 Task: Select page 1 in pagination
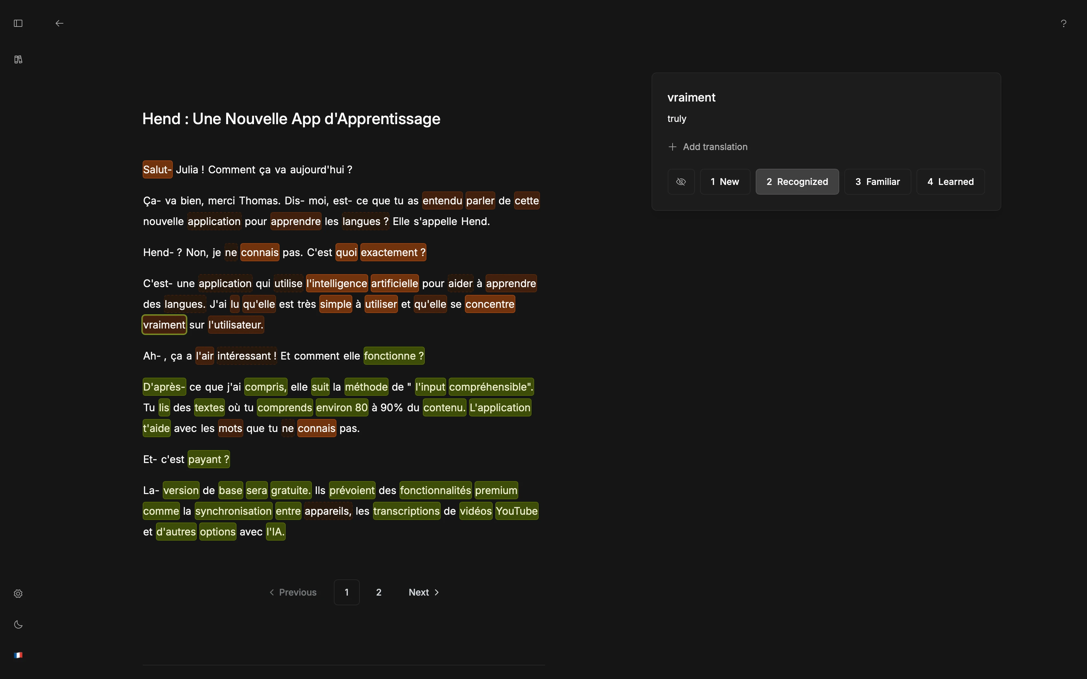[x=346, y=592]
